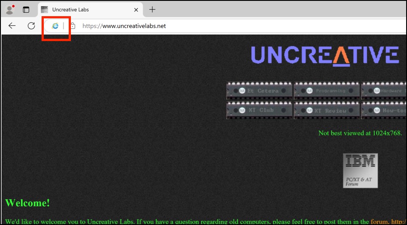Viewport: 407px width, 225px height.
Task: Open a new tab with plus button
Action: click(x=152, y=10)
